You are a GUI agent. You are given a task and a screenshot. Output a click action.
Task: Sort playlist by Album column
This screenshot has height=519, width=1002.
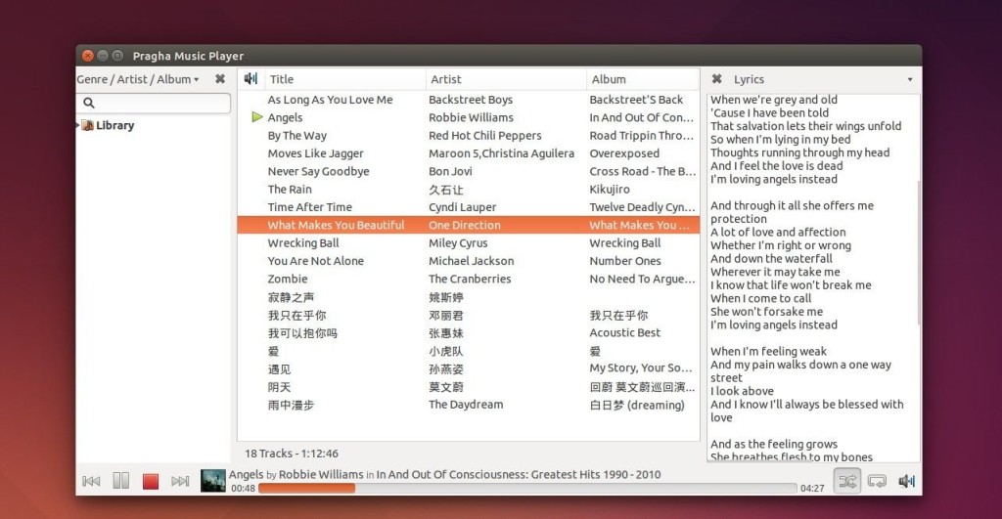click(642, 79)
